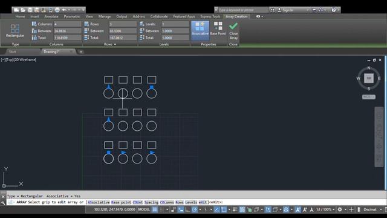Click the Save As icon in quick access toolbar
This screenshot has height=218, width=387.
37,10
